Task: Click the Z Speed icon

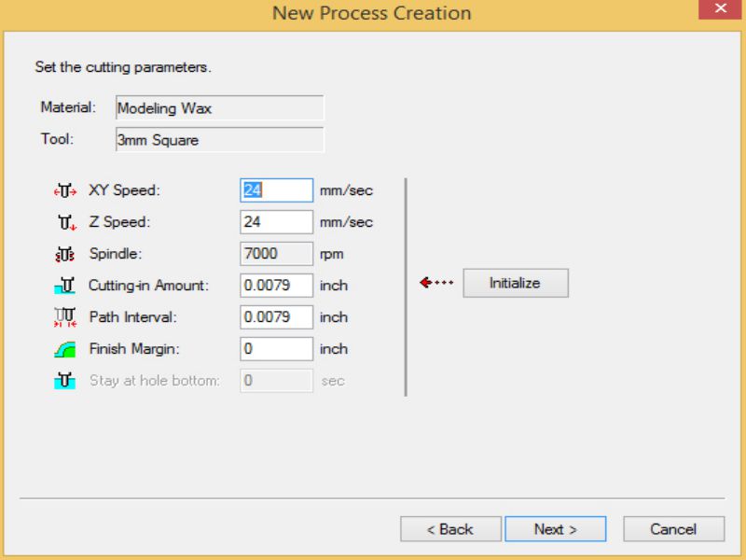Action: [x=64, y=223]
